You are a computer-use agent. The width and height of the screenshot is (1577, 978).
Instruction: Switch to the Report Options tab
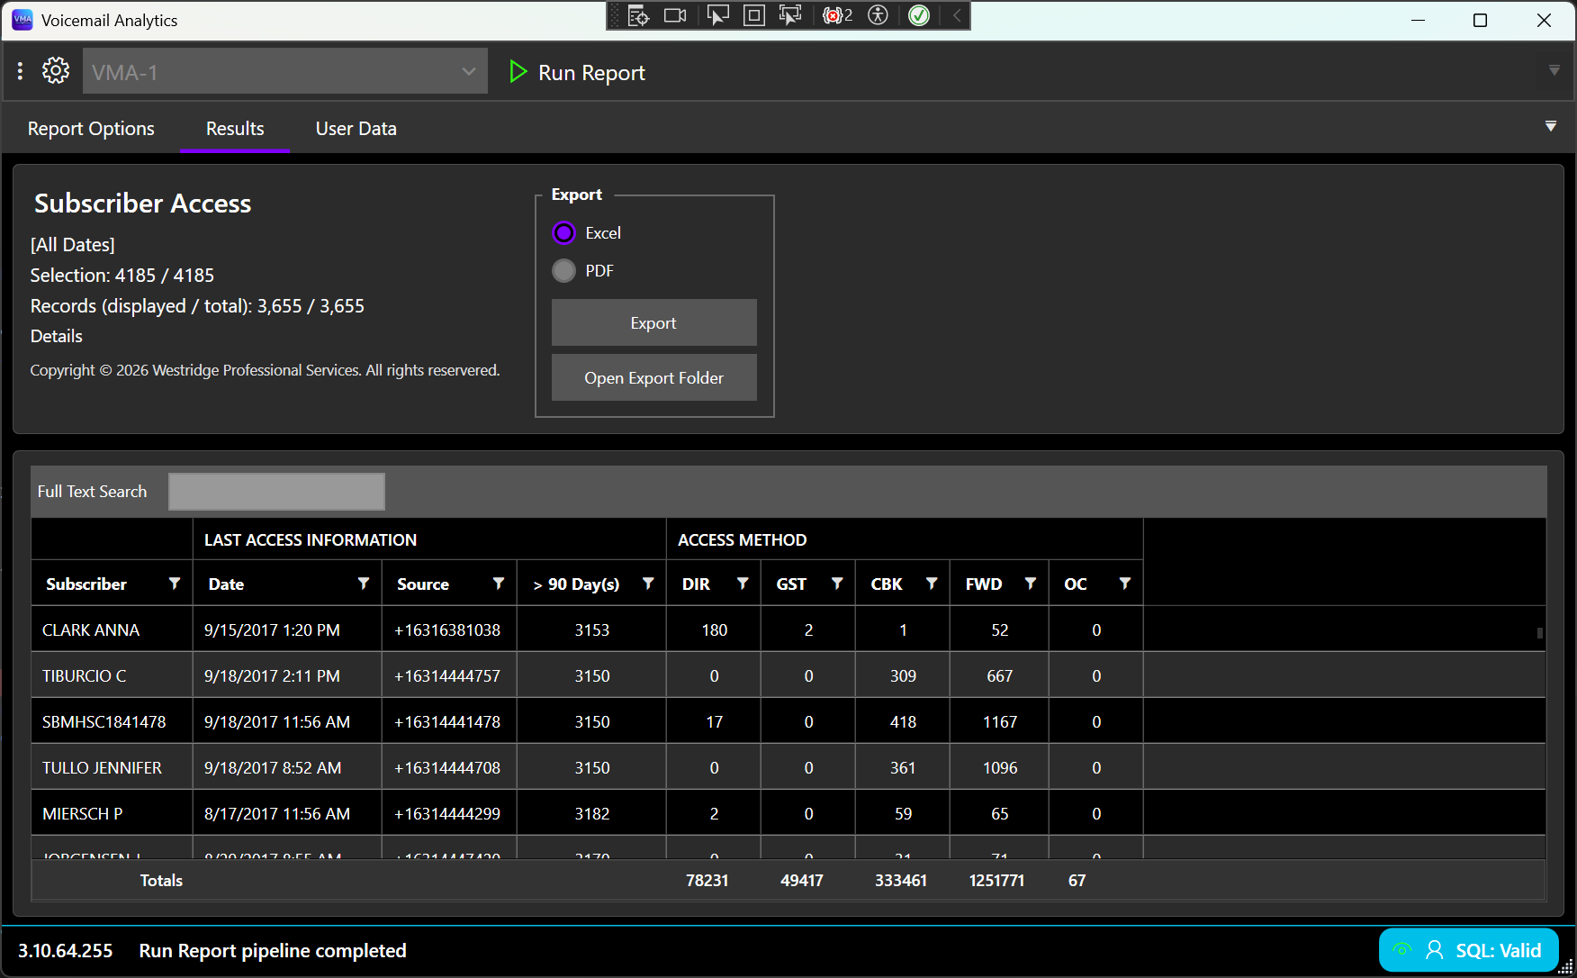pos(91,129)
